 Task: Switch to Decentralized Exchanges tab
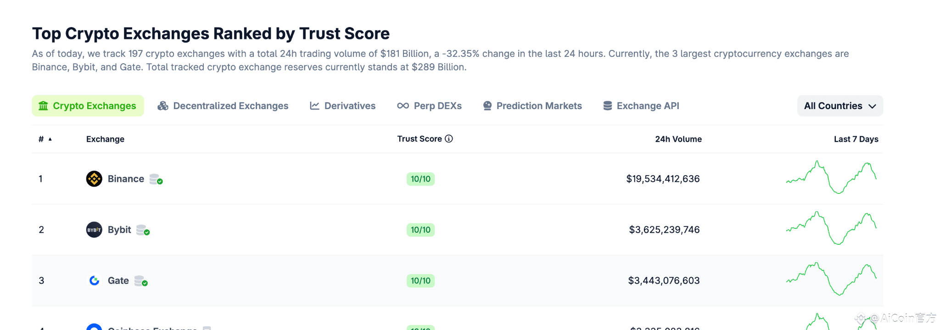click(x=223, y=106)
